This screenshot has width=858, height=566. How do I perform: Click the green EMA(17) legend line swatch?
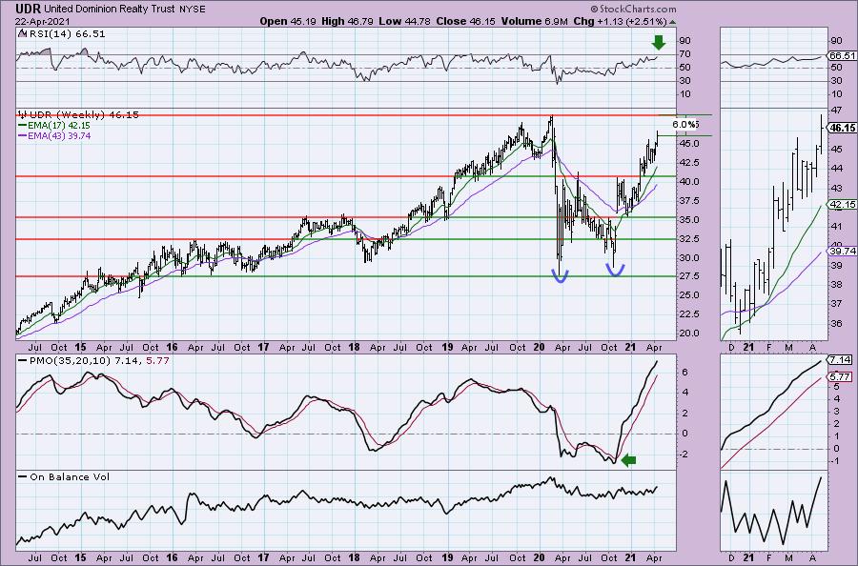23,125
